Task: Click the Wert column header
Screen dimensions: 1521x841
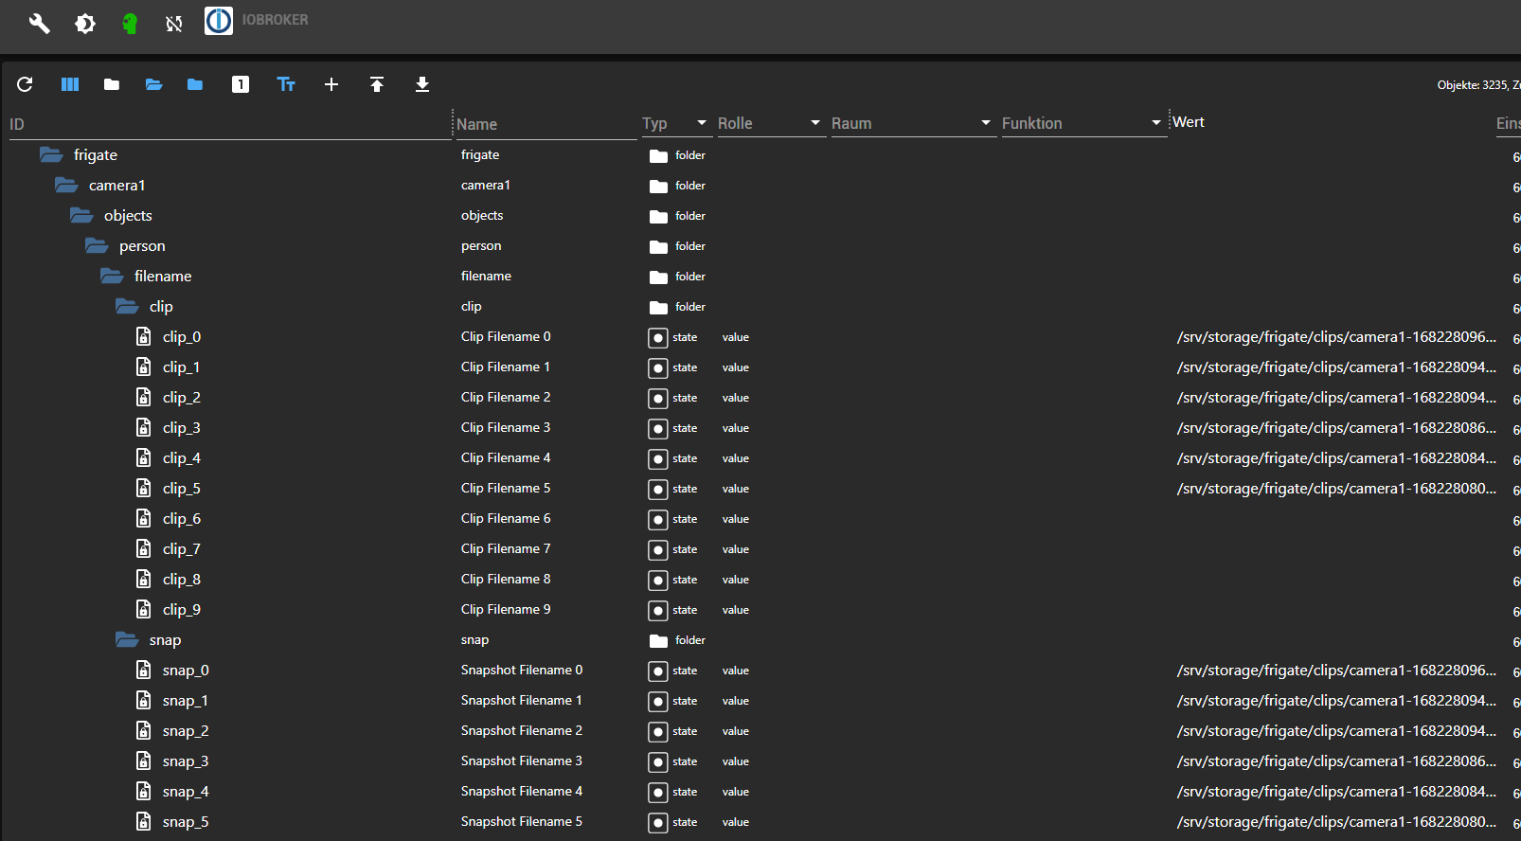Action: [x=1189, y=122]
